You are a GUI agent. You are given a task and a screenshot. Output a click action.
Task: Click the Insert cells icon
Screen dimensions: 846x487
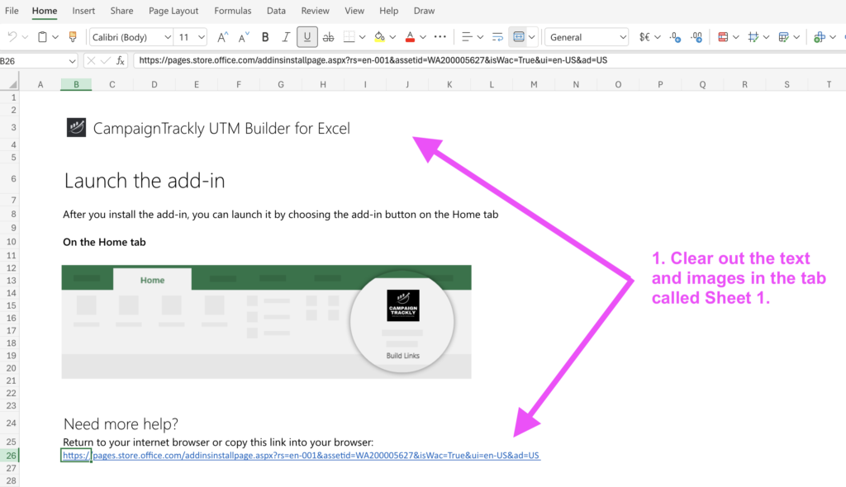click(820, 37)
